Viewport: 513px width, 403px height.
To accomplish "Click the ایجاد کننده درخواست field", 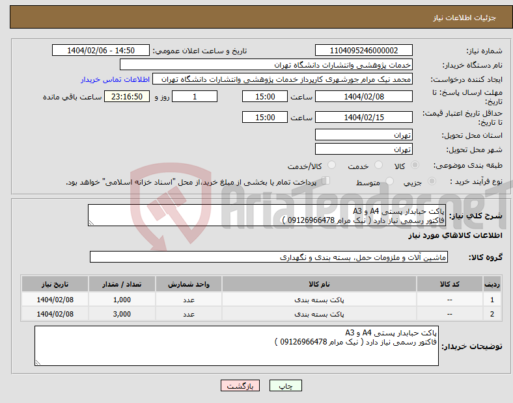I will pos(283,79).
